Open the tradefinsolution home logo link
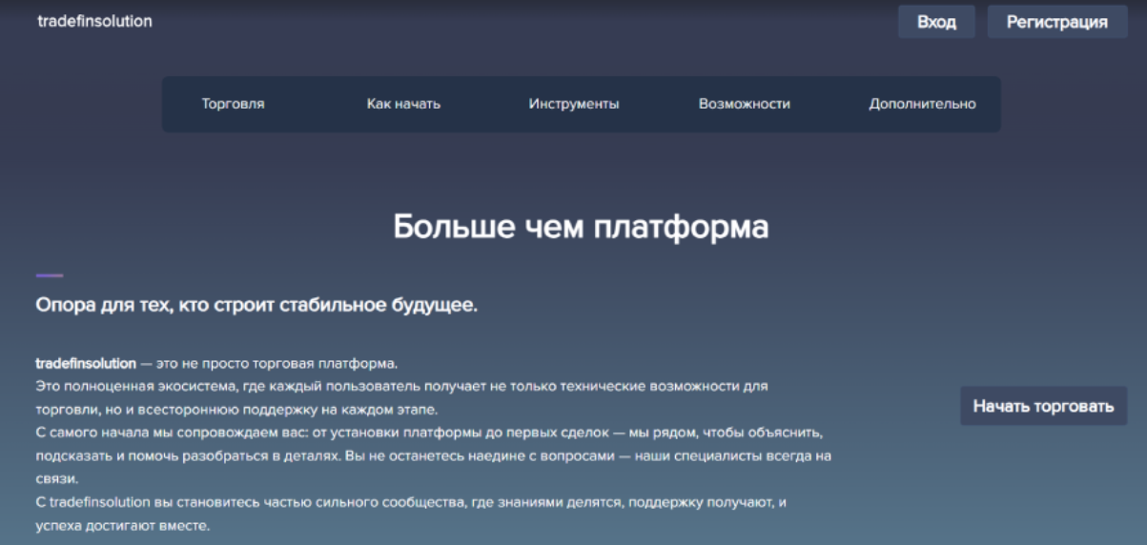 [x=94, y=21]
